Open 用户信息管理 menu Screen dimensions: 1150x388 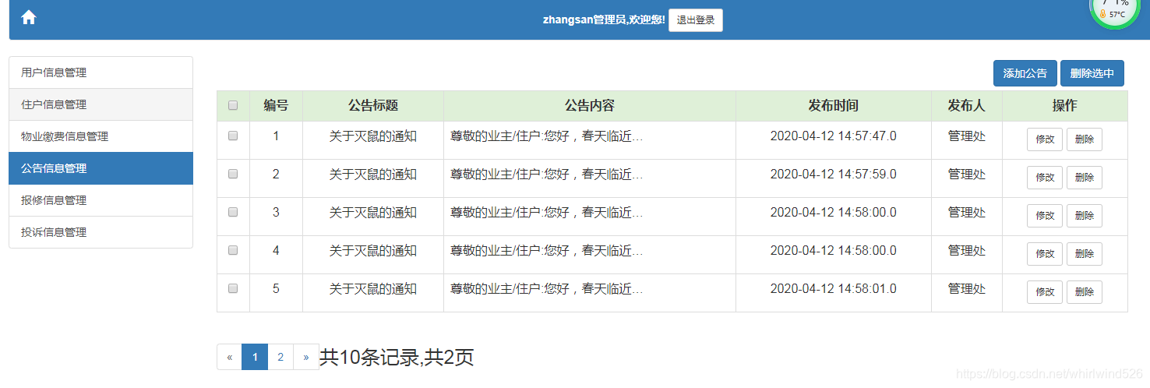101,72
